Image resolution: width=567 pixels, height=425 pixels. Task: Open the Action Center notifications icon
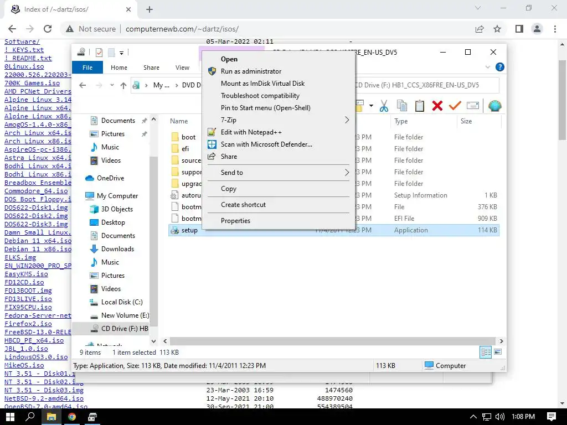point(551,417)
